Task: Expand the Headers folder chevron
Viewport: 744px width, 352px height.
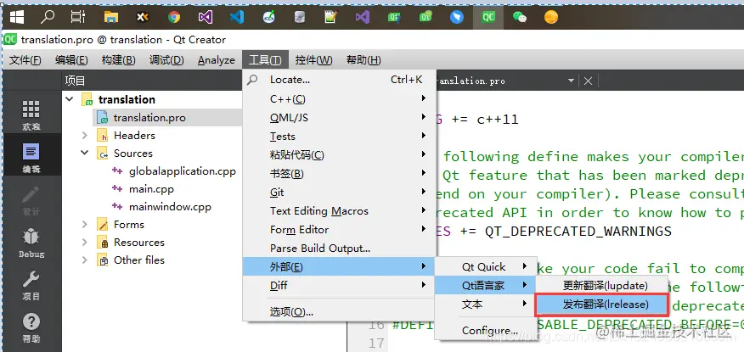Action: [x=84, y=136]
